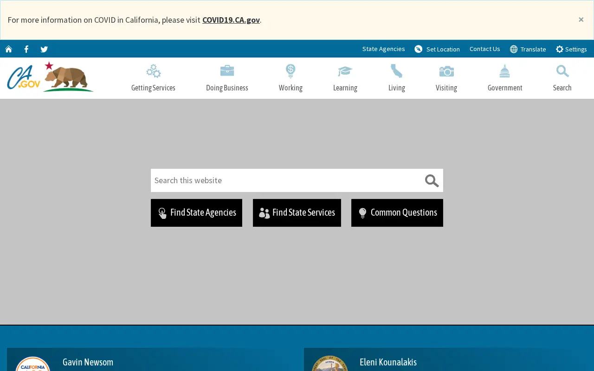Open the Facebook icon link
Image resolution: width=594 pixels, height=371 pixels.
[26, 49]
